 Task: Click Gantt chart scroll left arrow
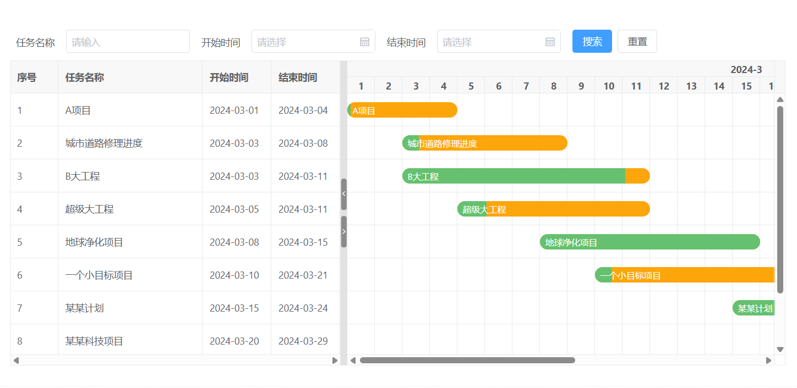(353, 361)
